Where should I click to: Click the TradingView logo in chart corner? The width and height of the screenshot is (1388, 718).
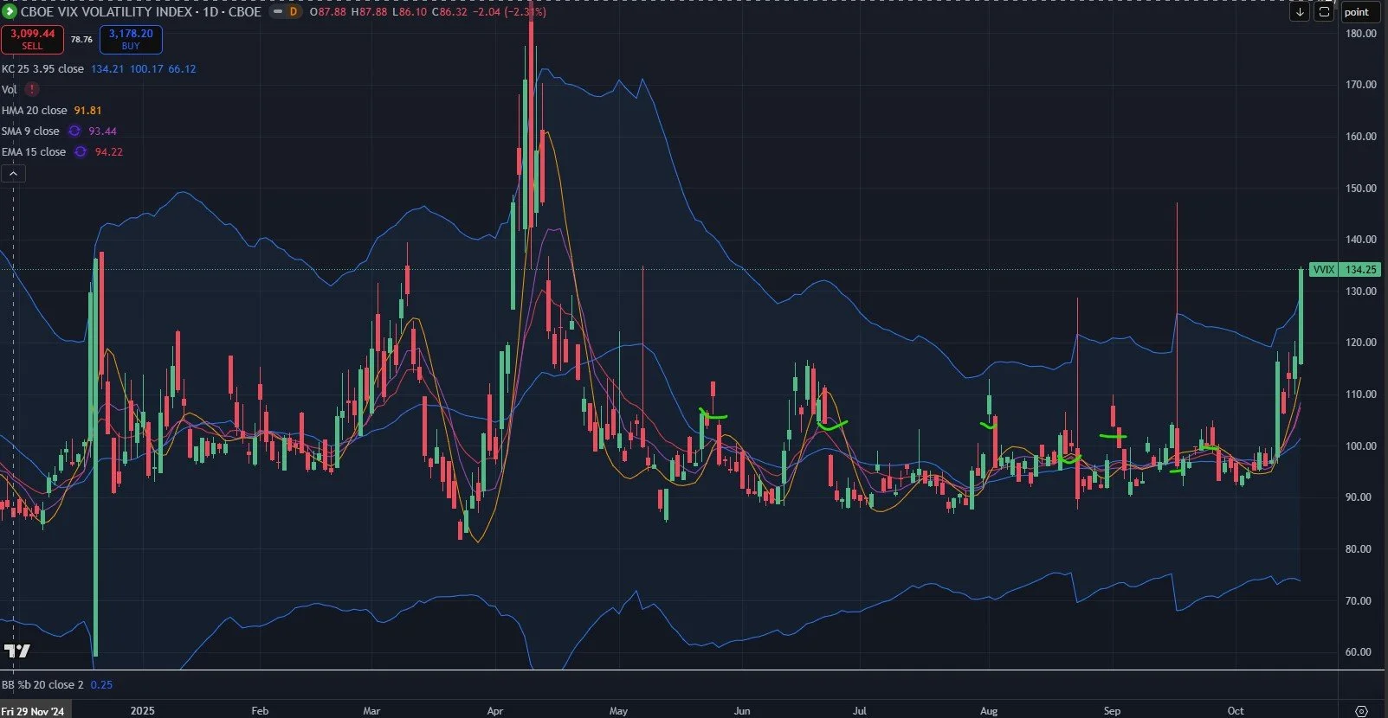[17, 651]
